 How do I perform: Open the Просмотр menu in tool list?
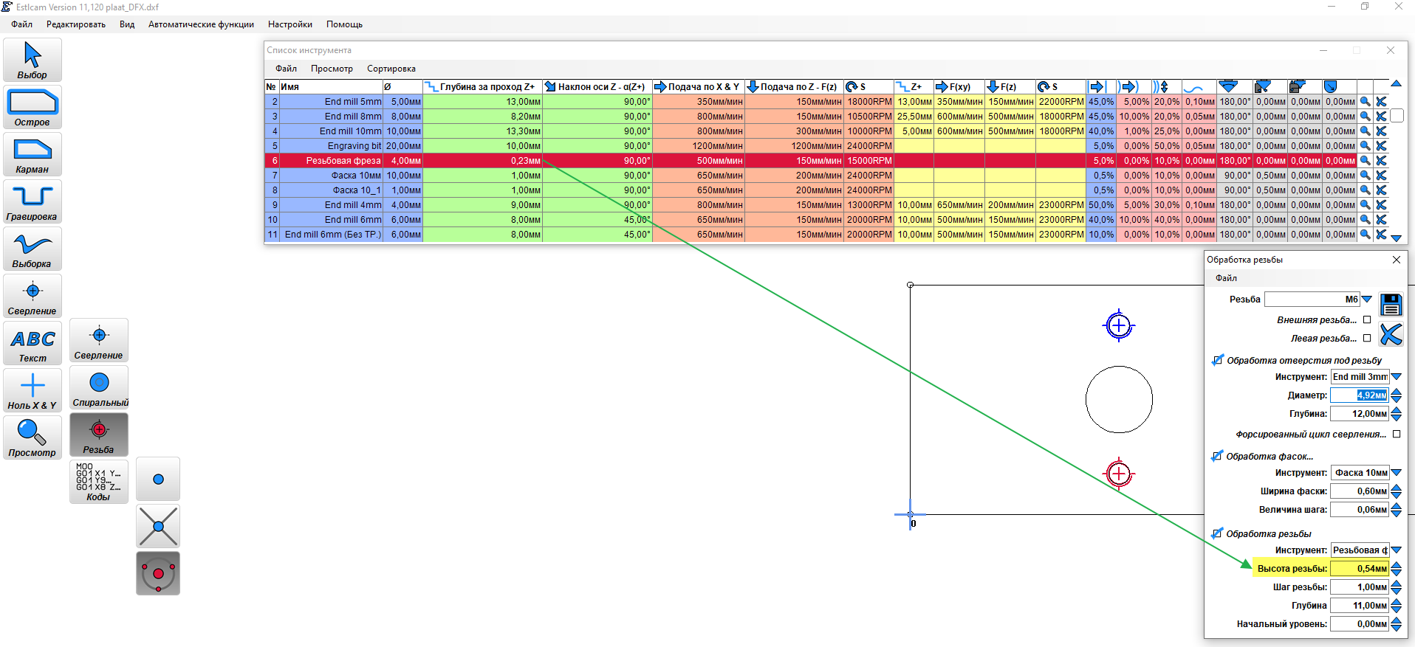(x=332, y=69)
